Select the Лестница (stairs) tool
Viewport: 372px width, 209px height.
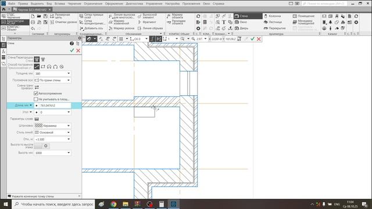pos(273,22)
